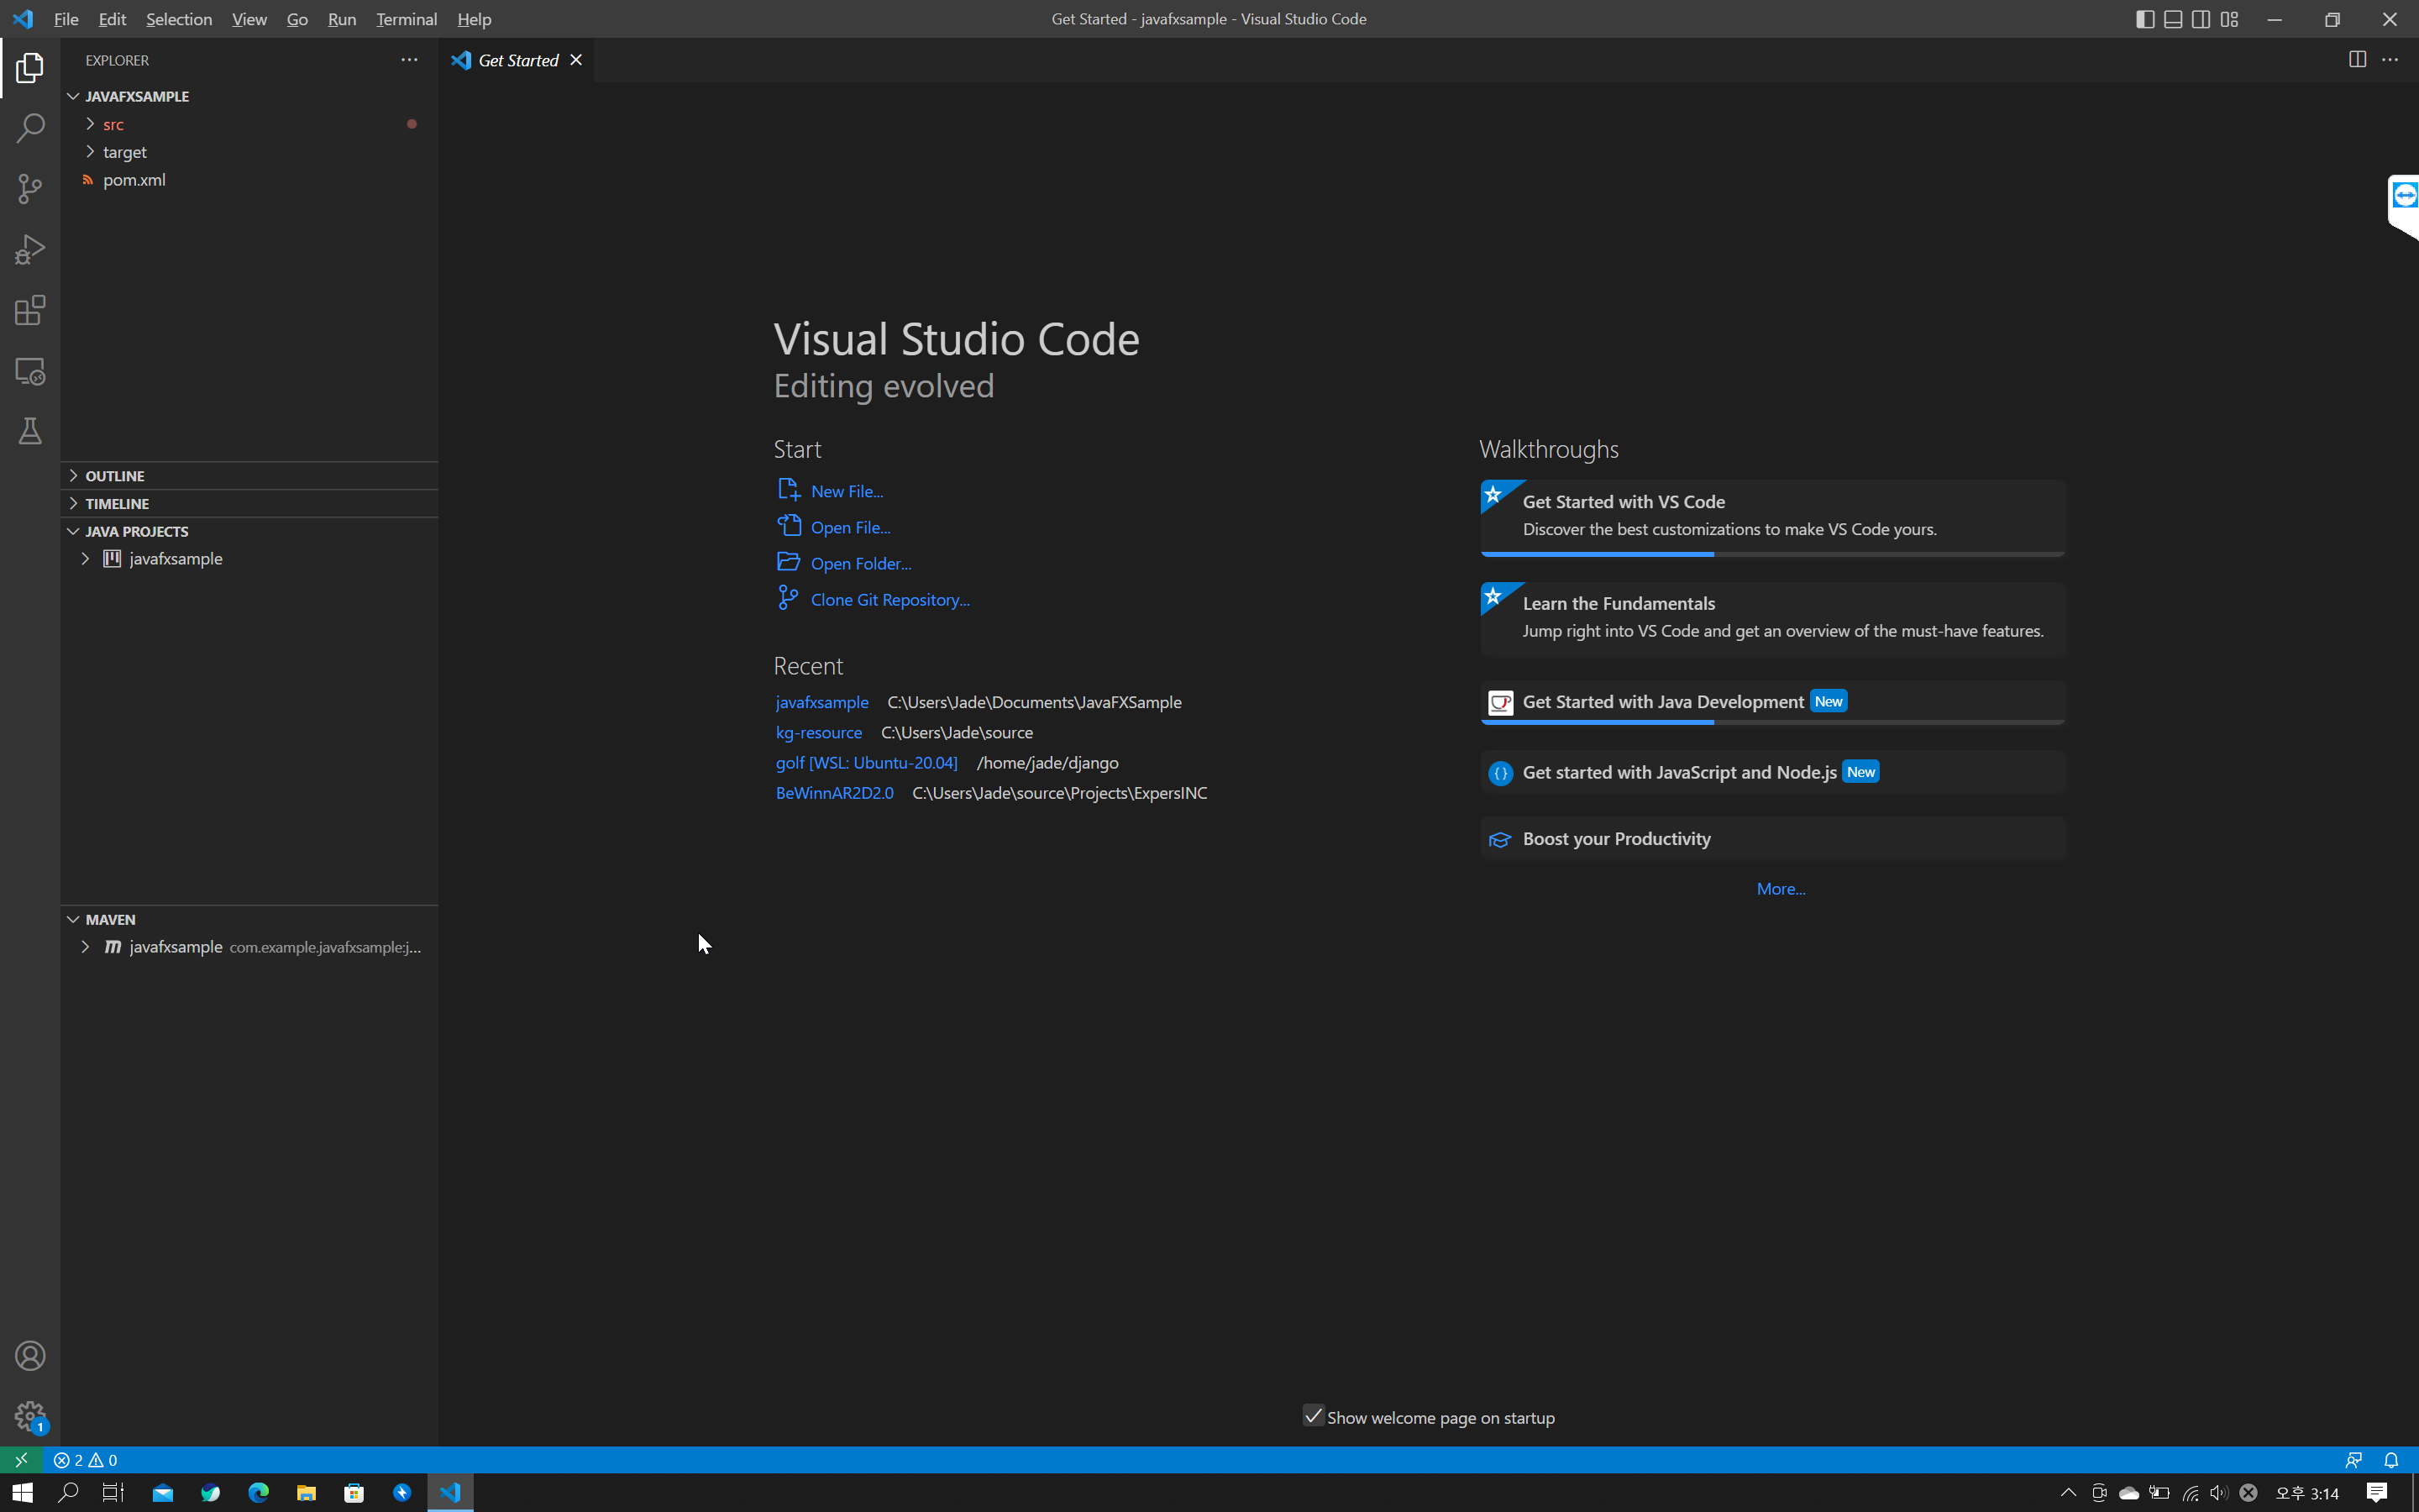This screenshot has width=2419, height=1512.
Task: Open the Testing flask icon
Action: tap(30, 431)
